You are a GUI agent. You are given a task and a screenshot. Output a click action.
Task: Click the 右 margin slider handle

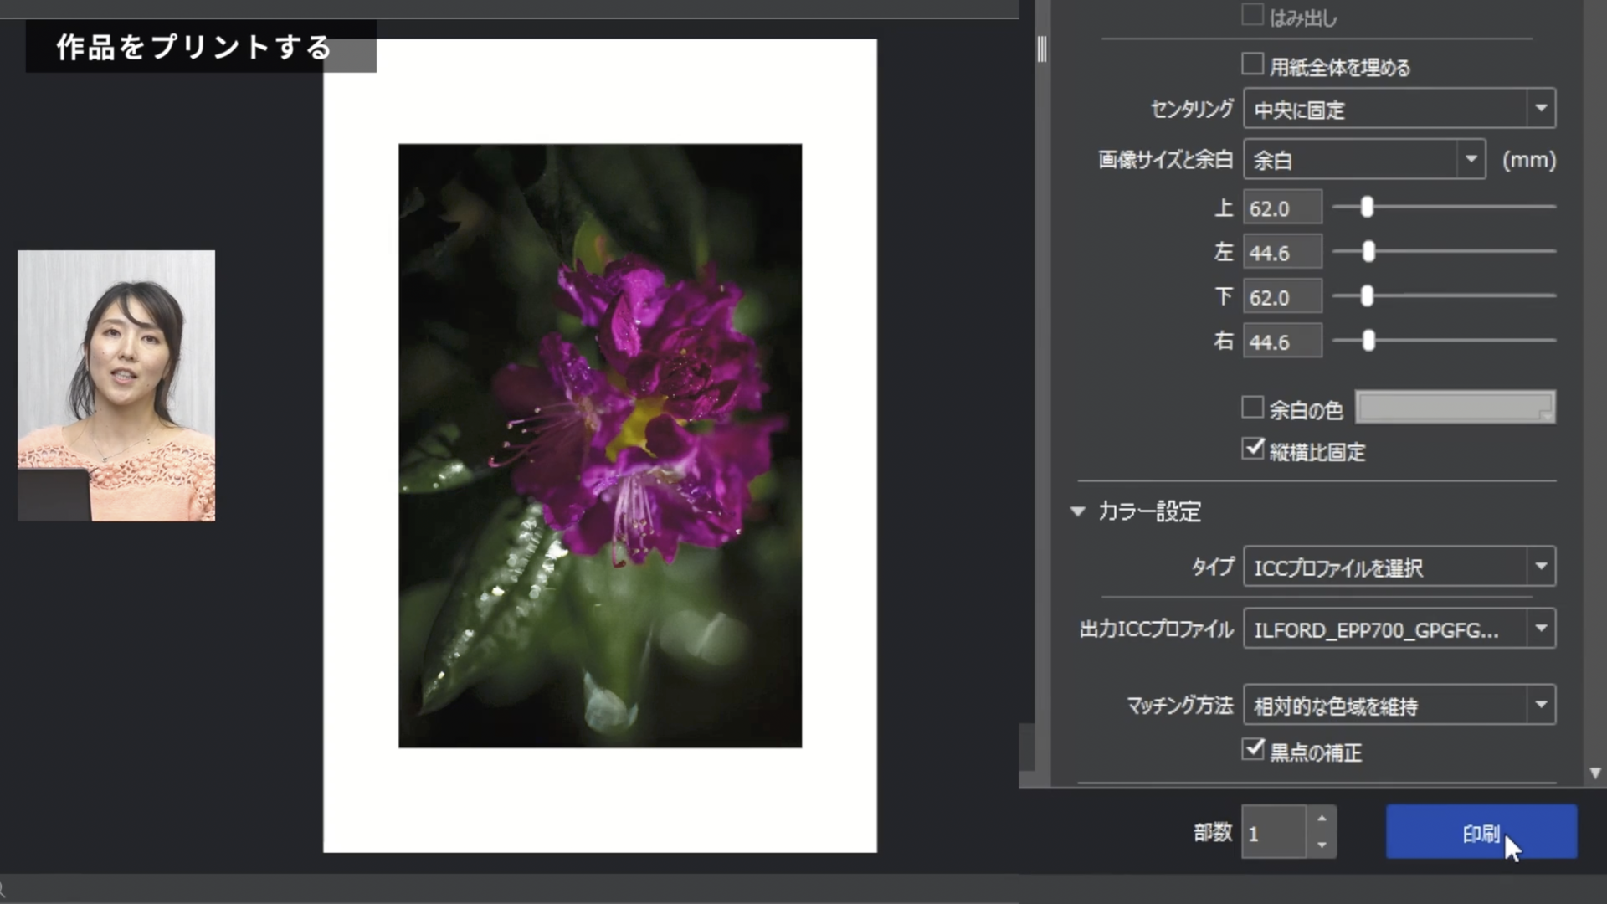click(1368, 341)
